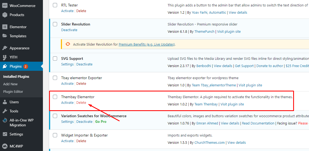
Task: Delete the Thembay Elementor plugin
Action: [x=81, y=102]
